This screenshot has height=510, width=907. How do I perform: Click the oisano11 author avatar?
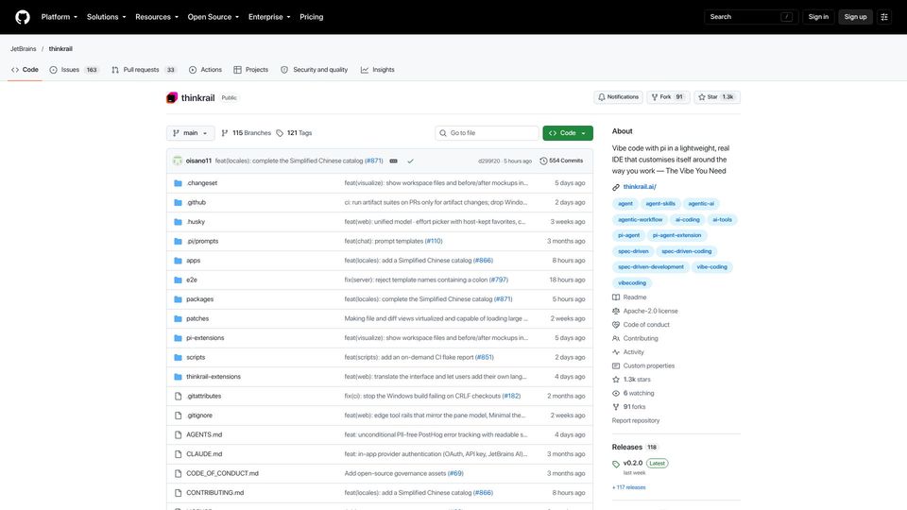coord(178,161)
